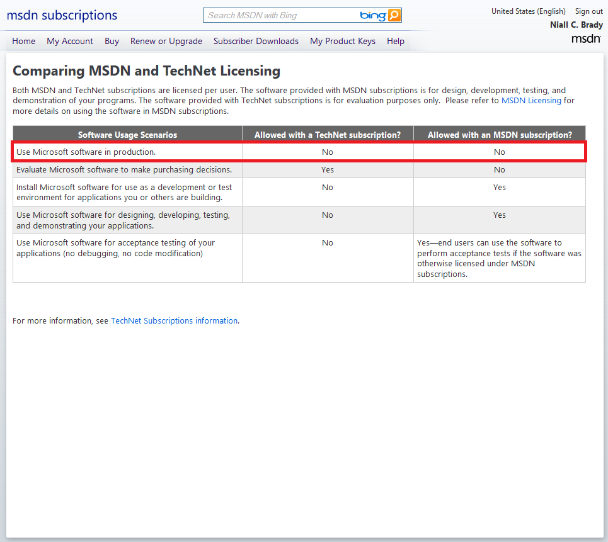The height and width of the screenshot is (542, 608).
Task: Click the Software Usage Scenarios column header
Action: 127,135
